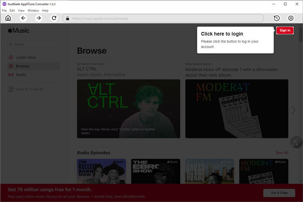The width and height of the screenshot is (303, 202).
Task: Select Radio in the sidebar
Action: [33, 75]
